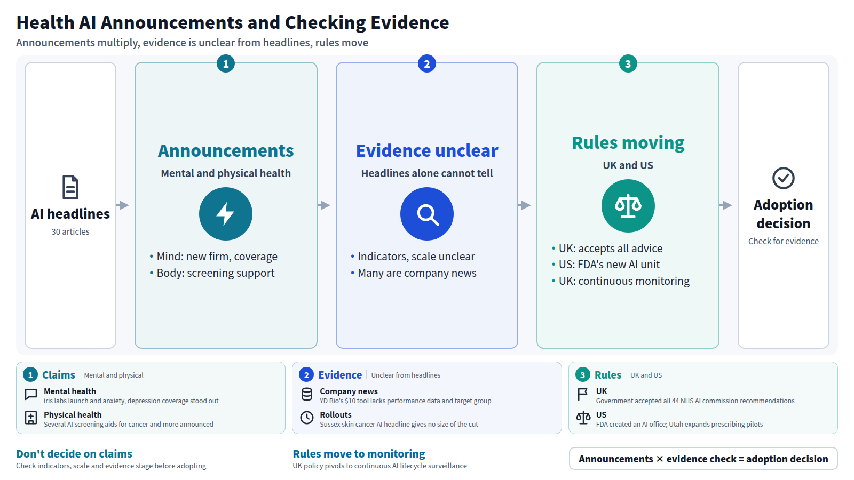The width and height of the screenshot is (854, 480).
Task: Click the scales icon under Rules moving
Action: coord(628,206)
